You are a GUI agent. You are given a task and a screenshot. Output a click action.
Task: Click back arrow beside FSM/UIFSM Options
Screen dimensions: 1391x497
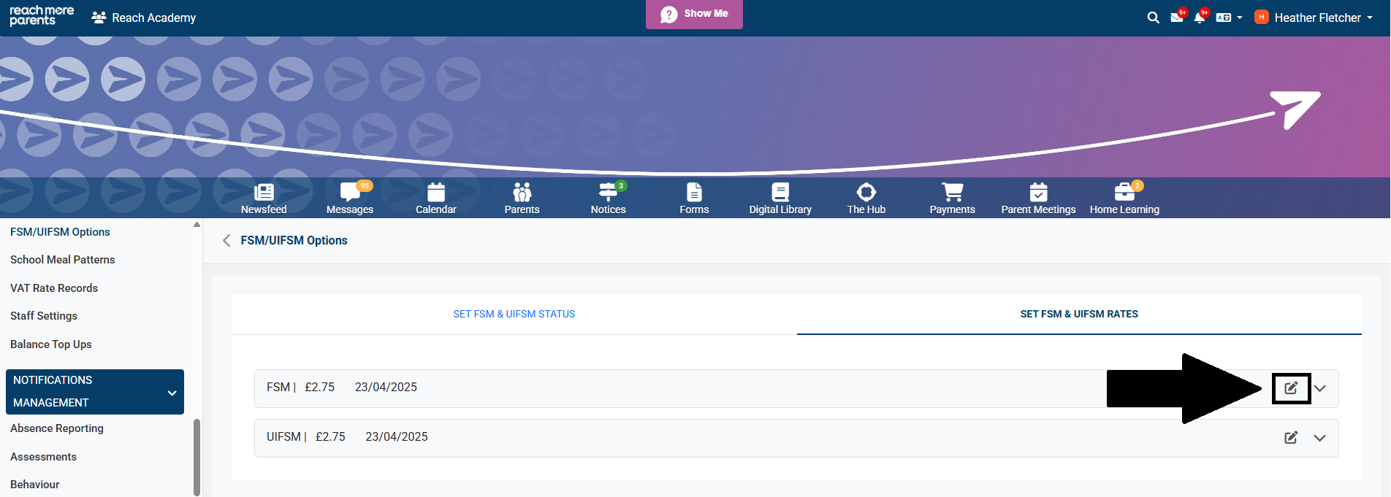click(x=226, y=240)
